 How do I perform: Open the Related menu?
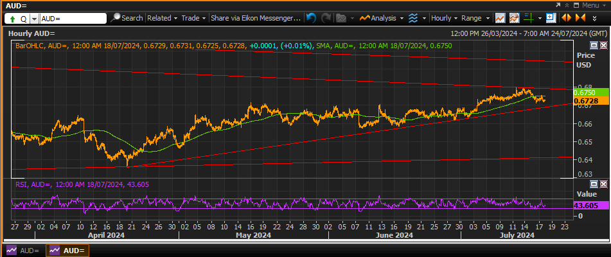(x=162, y=18)
